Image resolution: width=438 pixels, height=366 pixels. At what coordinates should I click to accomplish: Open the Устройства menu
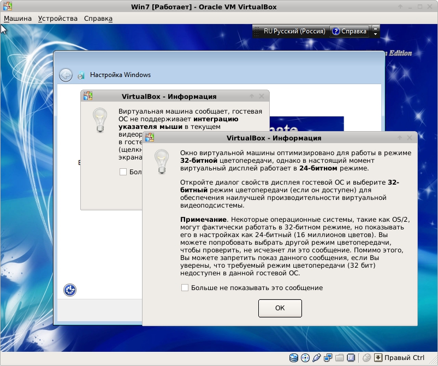coord(58,19)
